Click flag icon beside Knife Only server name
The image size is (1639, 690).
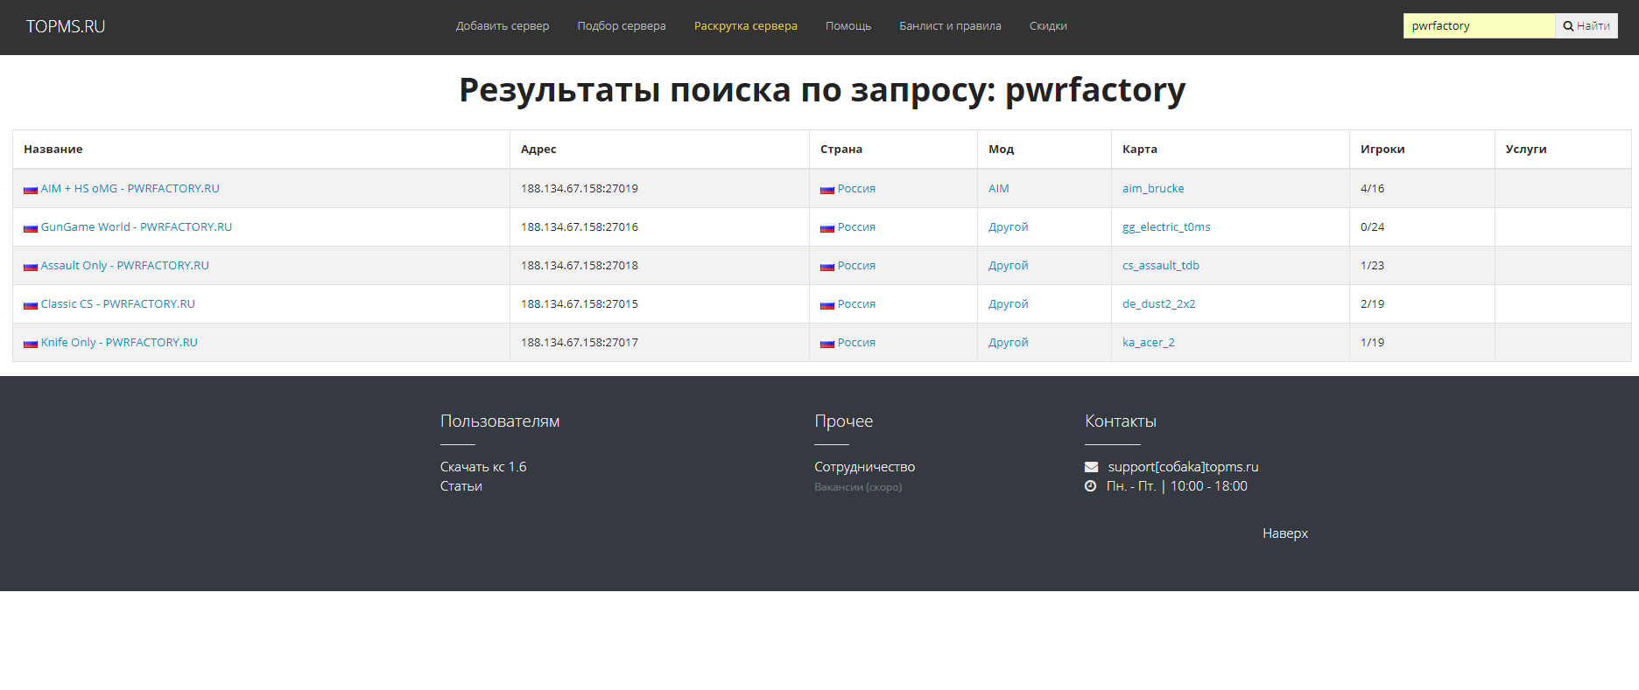pos(31,343)
